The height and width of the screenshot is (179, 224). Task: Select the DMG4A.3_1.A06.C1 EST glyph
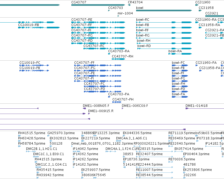(119, 141)
